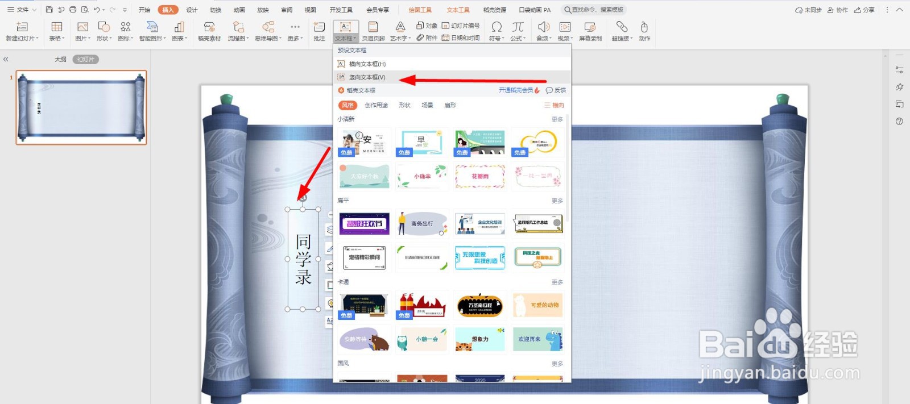Show more 扁平 templates via 更多
The width and height of the screenshot is (910, 404).
tap(557, 201)
